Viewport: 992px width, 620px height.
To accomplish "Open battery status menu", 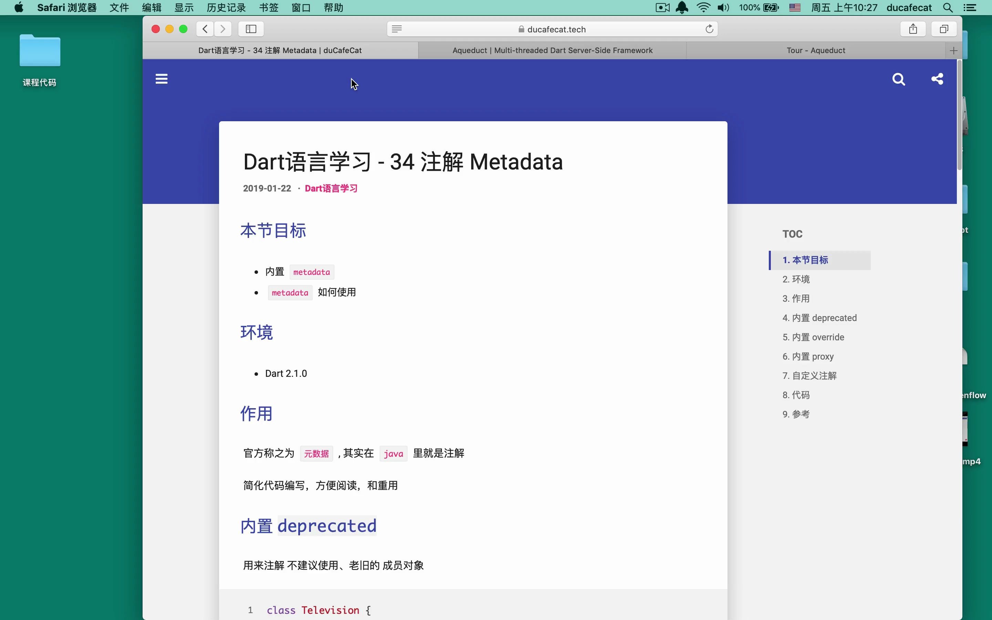I will (x=759, y=7).
